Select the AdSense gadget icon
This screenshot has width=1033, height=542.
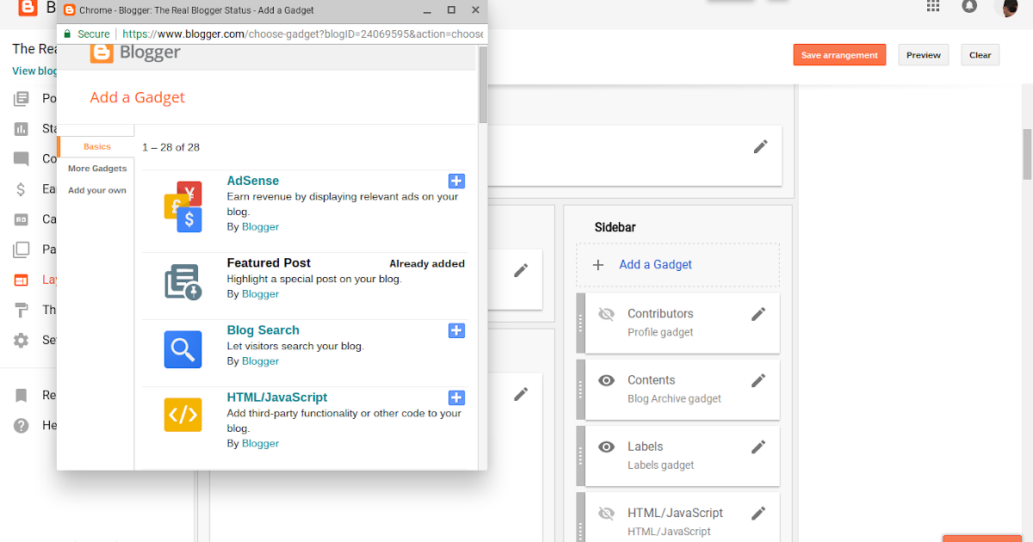pyautogui.click(x=182, y=206)
